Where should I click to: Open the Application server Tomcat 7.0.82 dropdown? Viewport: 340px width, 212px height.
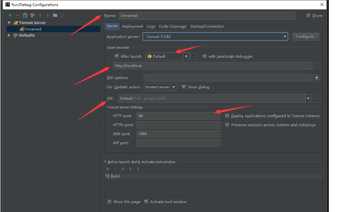tap(285, 36)
